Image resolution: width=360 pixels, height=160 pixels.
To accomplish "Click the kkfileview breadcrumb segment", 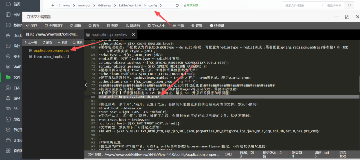I will [104, 5].
